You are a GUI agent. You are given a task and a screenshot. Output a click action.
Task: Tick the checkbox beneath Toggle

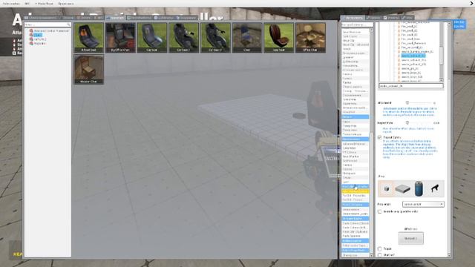pyautogui.click(x=379, y=255)
